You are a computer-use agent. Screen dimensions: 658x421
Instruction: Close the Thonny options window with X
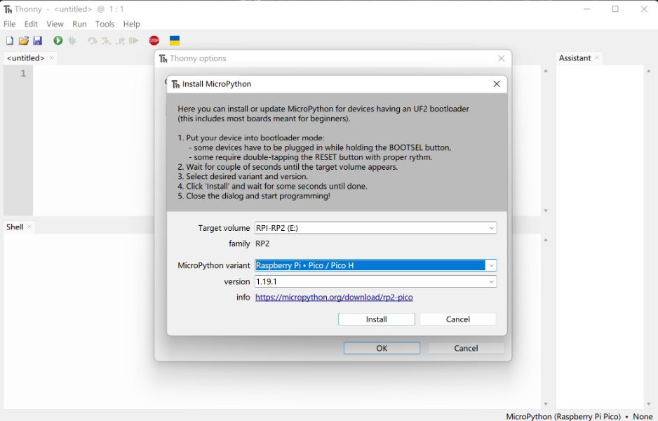click(501, 58)
